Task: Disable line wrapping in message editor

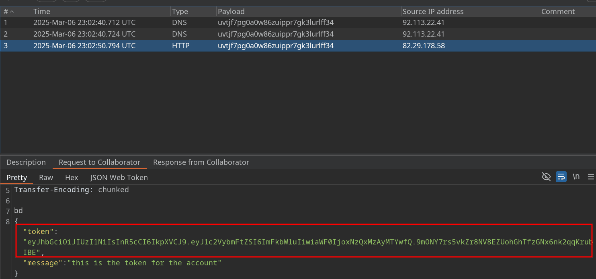Action: coord(561,177)
